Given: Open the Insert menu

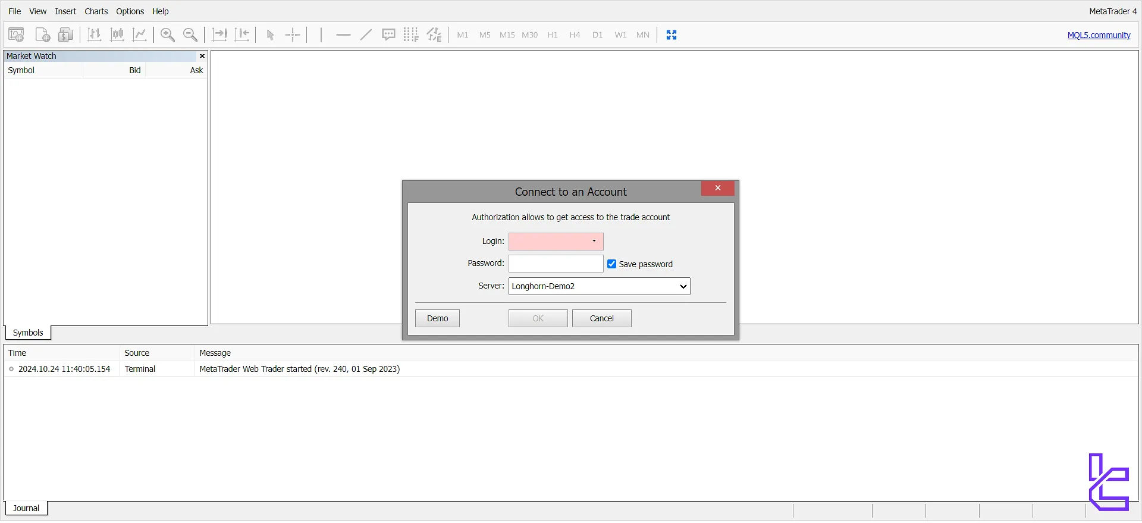Looking at the screenshot, I should pos(65,11).
